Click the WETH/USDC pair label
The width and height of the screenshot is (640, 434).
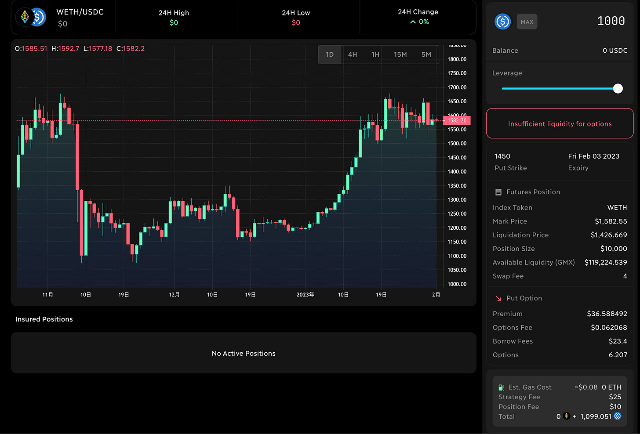80,12
